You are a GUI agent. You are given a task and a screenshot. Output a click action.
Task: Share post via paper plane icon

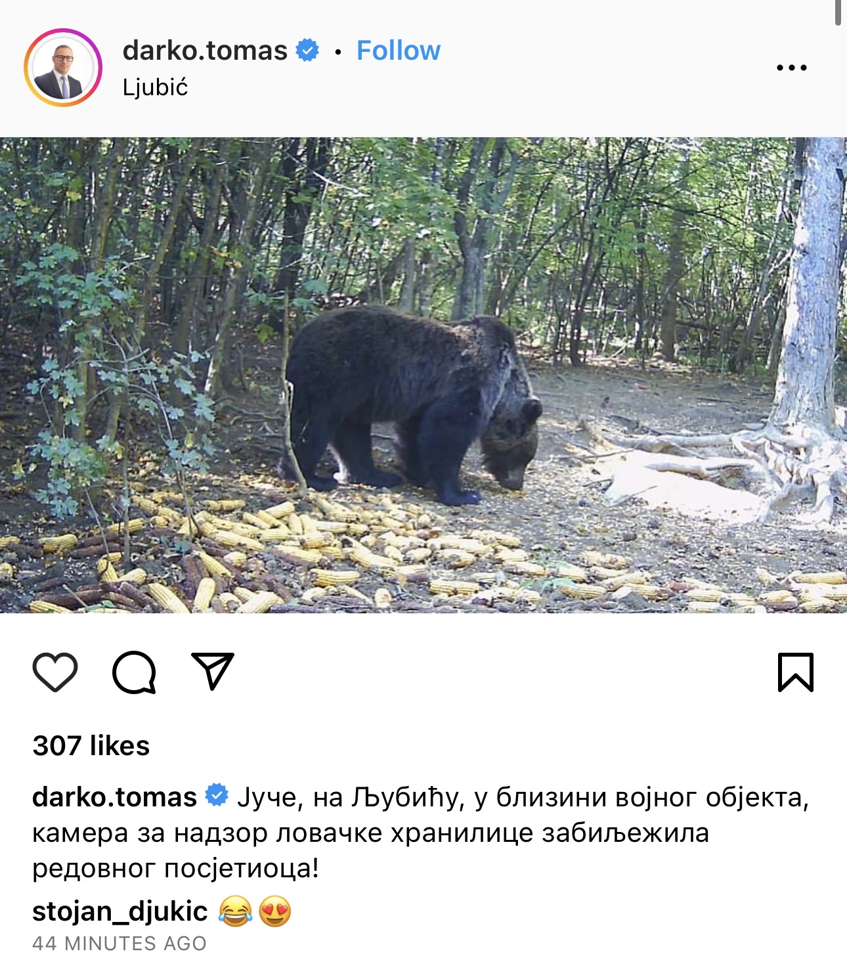pos(213,671)
